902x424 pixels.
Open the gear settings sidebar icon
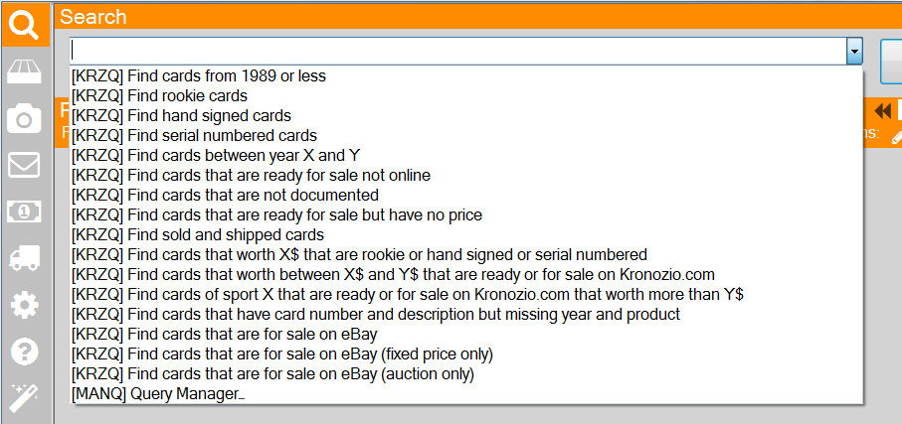coord(24,305)
